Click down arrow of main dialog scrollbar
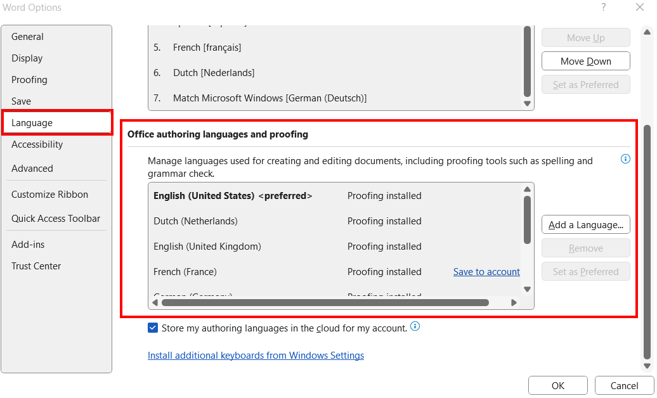The width and height of the screenshot is (657, 398). click(x=647, y=366)
